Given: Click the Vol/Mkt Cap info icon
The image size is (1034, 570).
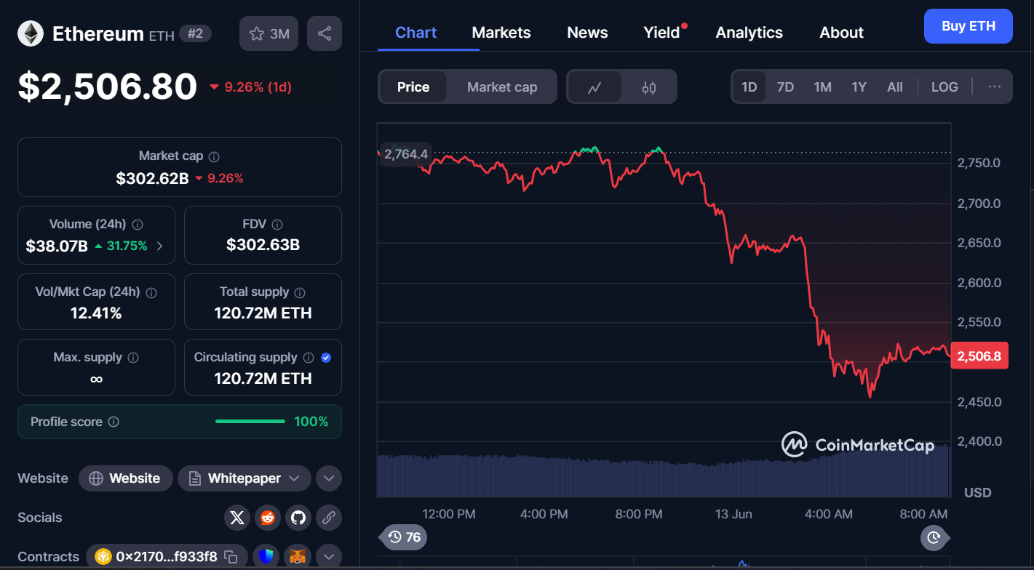Looking at the screenshot, I should (151, 292).
